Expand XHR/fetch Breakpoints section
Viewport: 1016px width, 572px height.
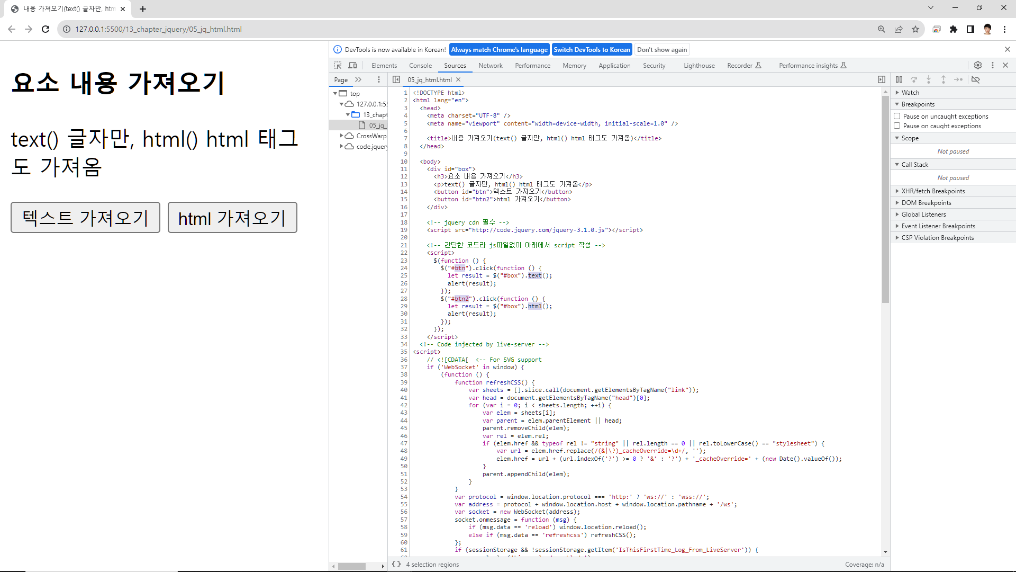tap(933, 191)
